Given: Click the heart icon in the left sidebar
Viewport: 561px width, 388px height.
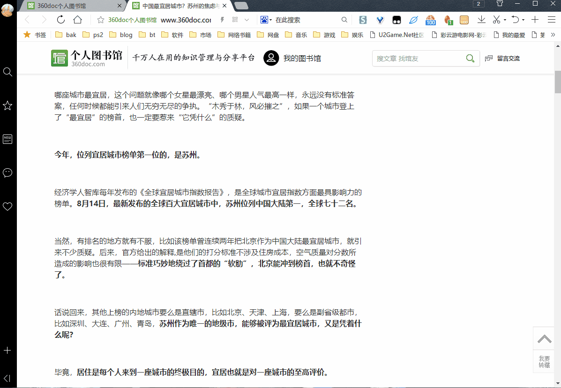Looking at the screenshot, I should [7, 206].
